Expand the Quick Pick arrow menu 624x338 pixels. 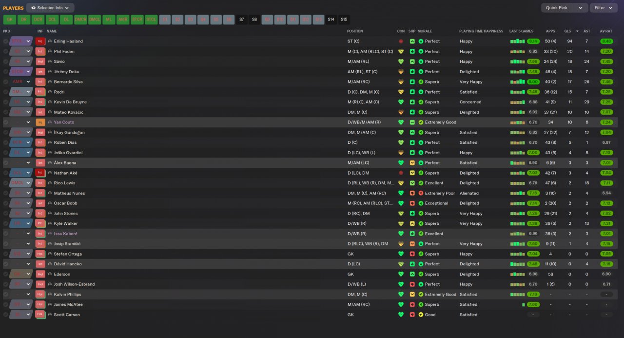580,8
